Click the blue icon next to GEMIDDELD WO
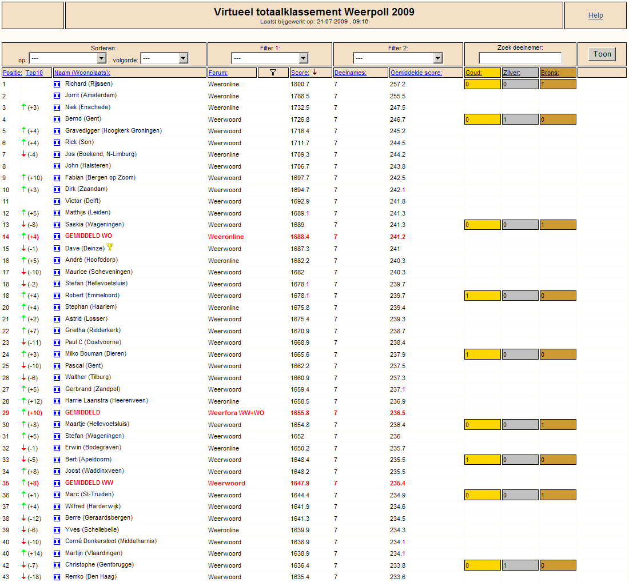Viewport: 629px width, 582px height. tap(57, 237)
